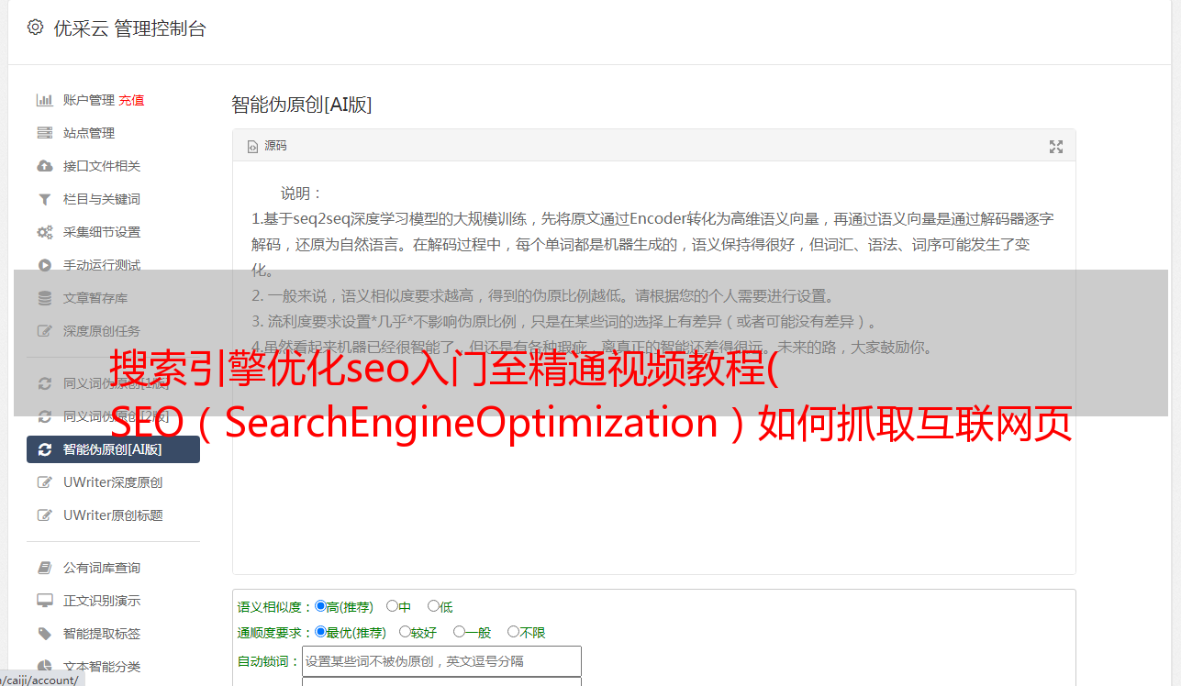Screen dimensions: 1181x686
Task: Click the 公有词库查询 book icon
Action: pyautogui.click(x=44, y=568)
